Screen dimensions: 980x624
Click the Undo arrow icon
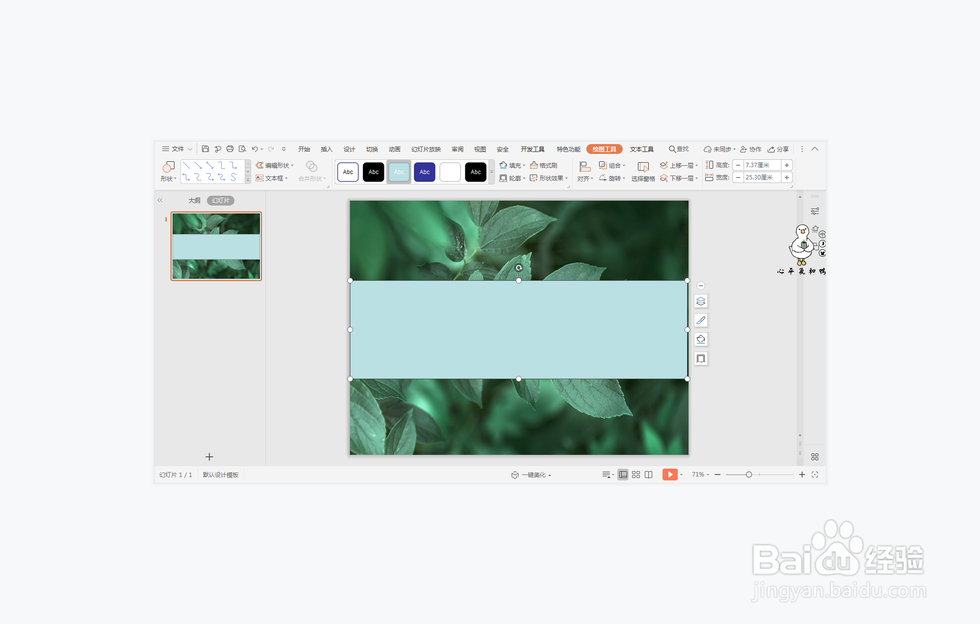pos(254,149)
